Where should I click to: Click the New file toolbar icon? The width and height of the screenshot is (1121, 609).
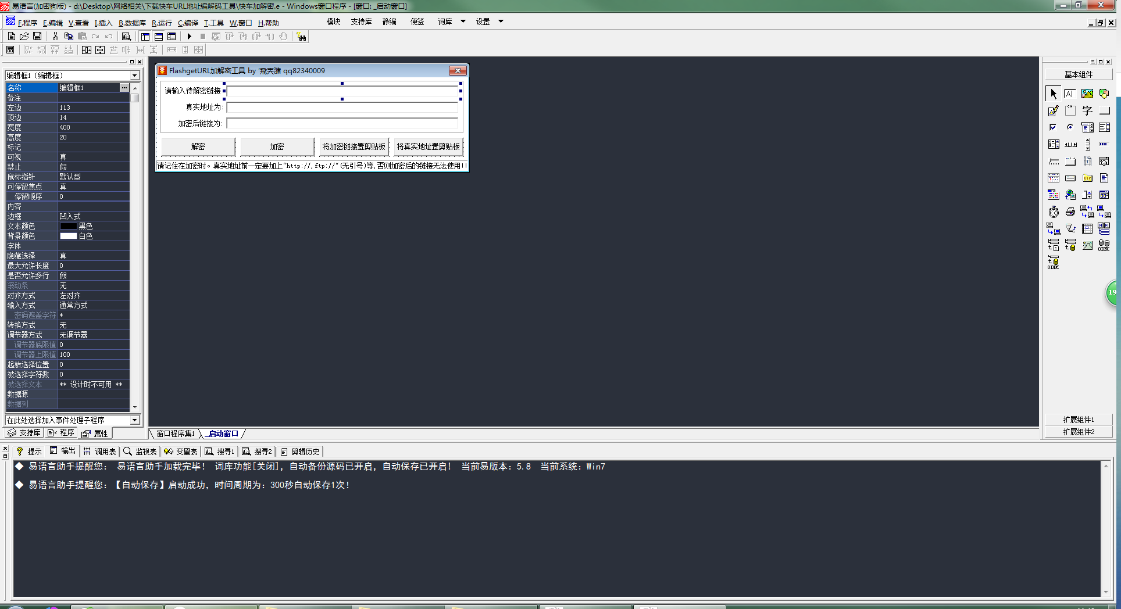(12, 36)
